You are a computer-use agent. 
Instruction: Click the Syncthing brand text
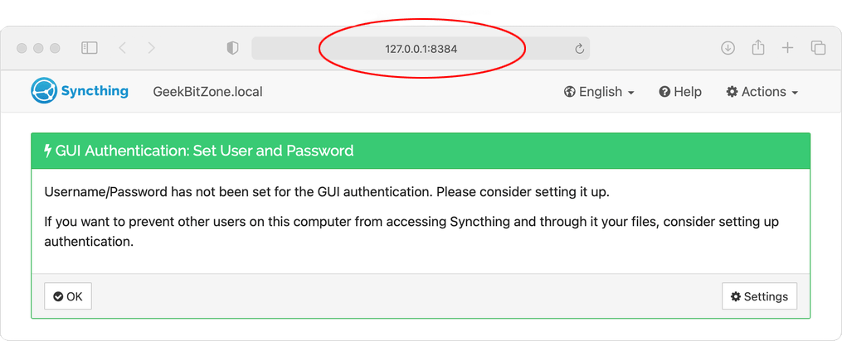(95, 90)
